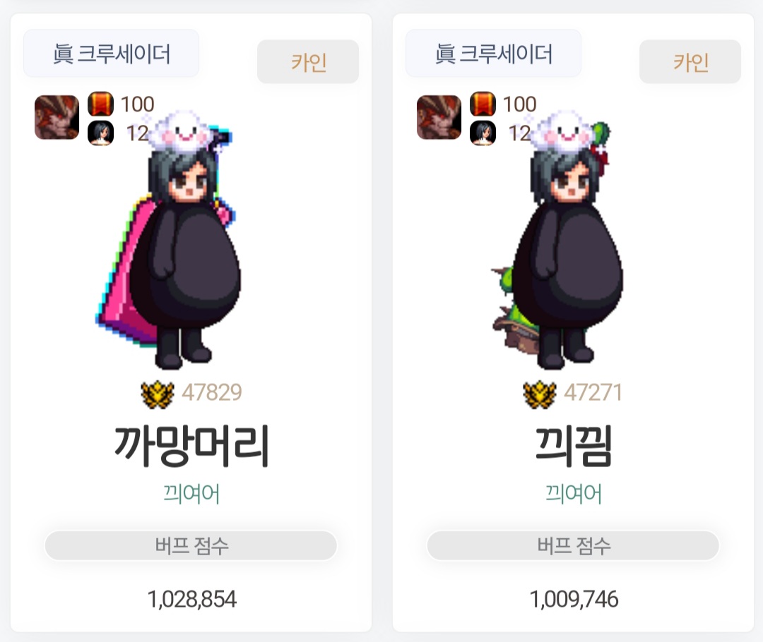Click the gold fame emblem beside 47271
The height and width of the screenshot is (642, 763).
[x=540, y=394]
